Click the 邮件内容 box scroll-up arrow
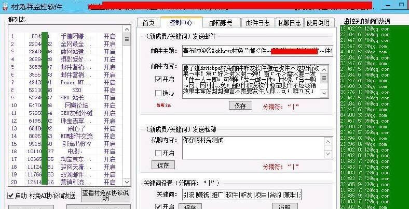This screenshot has width=409, height=209. tap(324, 69)
